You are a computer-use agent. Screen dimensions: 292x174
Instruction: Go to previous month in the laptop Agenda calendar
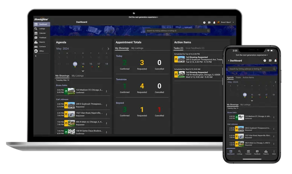[102, 49]
